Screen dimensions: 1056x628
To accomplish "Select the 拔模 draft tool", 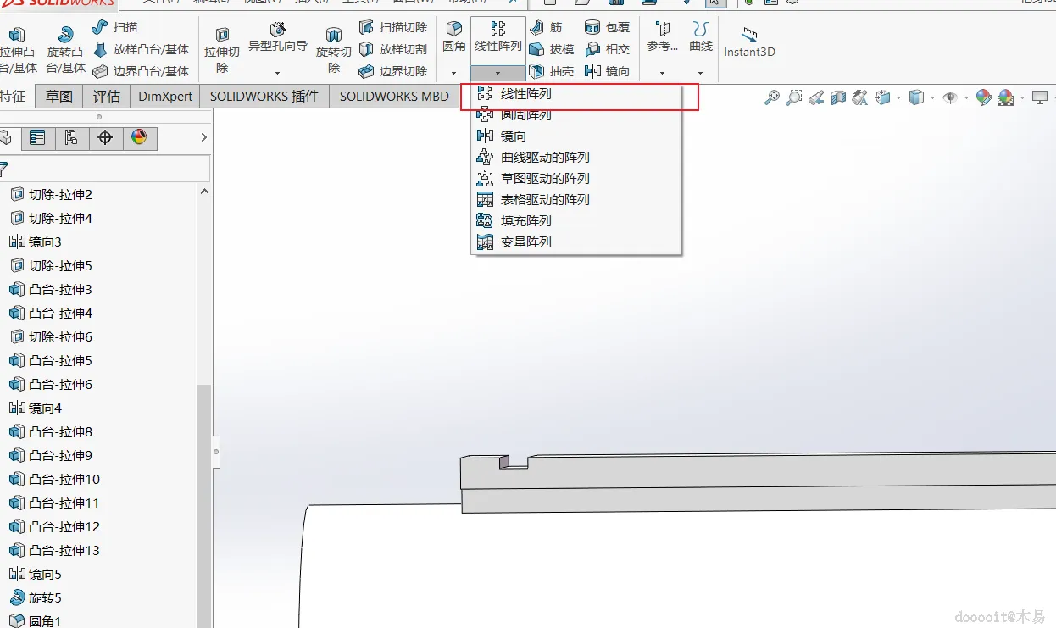I will [x=552, y=49].
